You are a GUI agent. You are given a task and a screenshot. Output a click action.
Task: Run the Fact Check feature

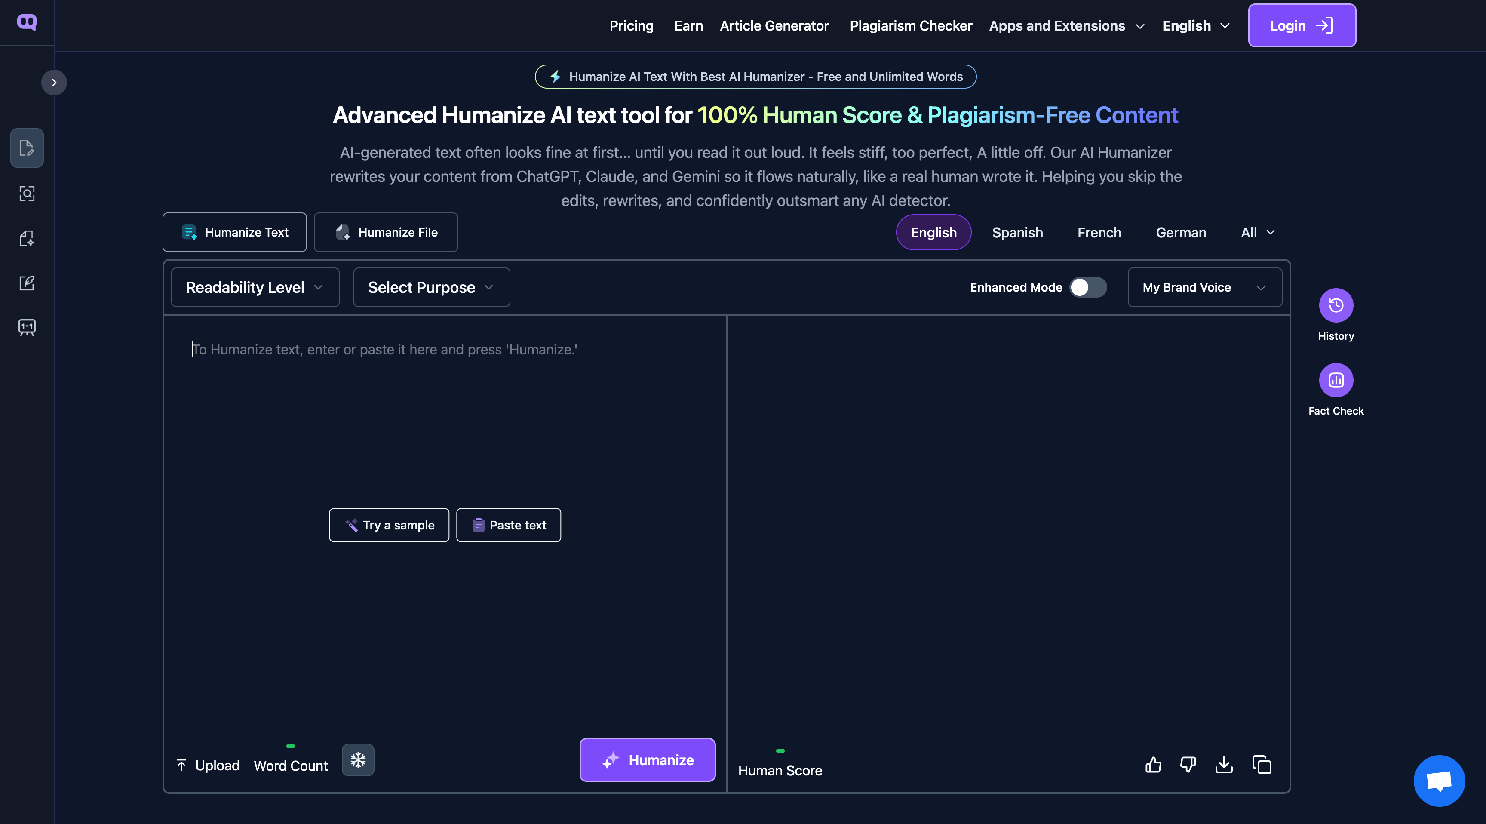coord(1336,380)
